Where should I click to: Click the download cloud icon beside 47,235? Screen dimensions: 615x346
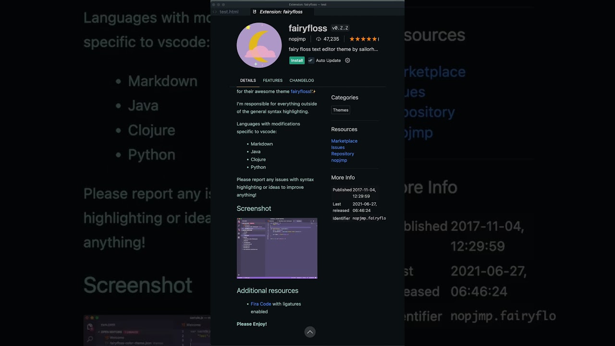point(319,39)
